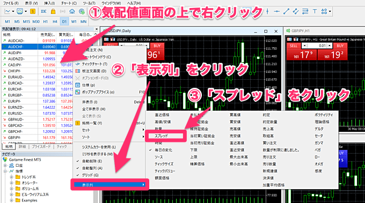Click the Popup Prices (ポップアッププライス) icon
The width and height of the screenshot is (365, 203).
78,92
